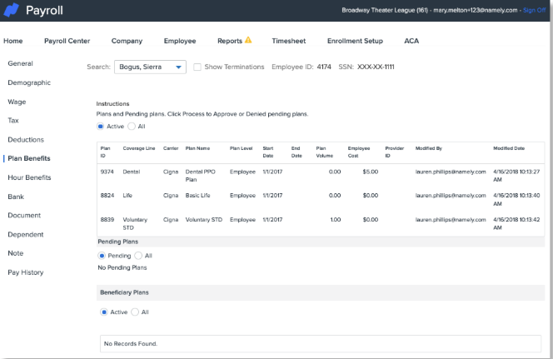Select All radio under Beneficiary Plans
553x359 pixels.
[x=135, y=312]
